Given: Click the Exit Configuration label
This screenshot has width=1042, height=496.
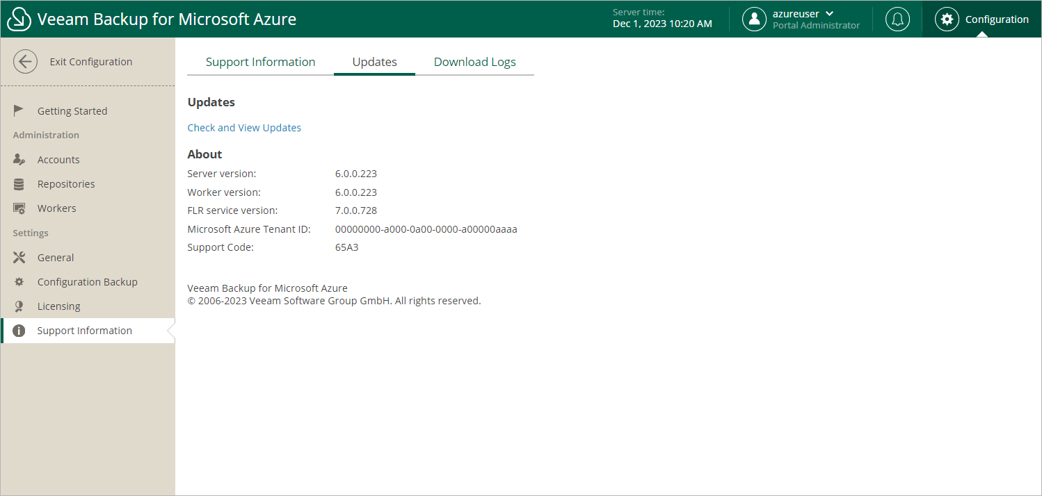Looking at the screenshot, I should tap(91, 62).
